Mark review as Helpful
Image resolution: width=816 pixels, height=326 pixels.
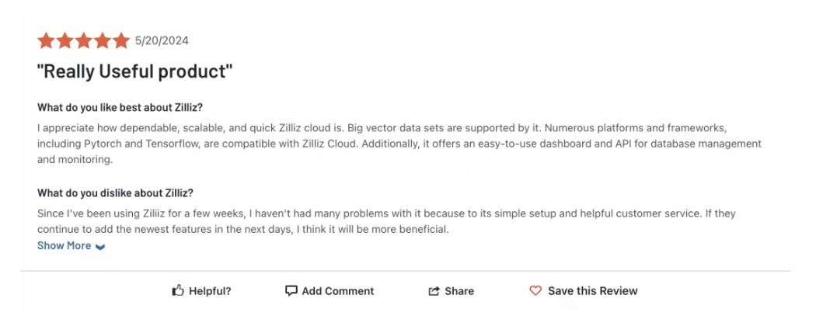coord(201,290)
